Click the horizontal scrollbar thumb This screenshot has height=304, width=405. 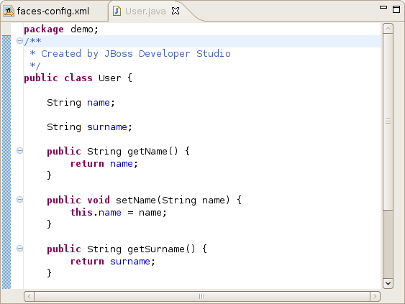tap(202, 296)
